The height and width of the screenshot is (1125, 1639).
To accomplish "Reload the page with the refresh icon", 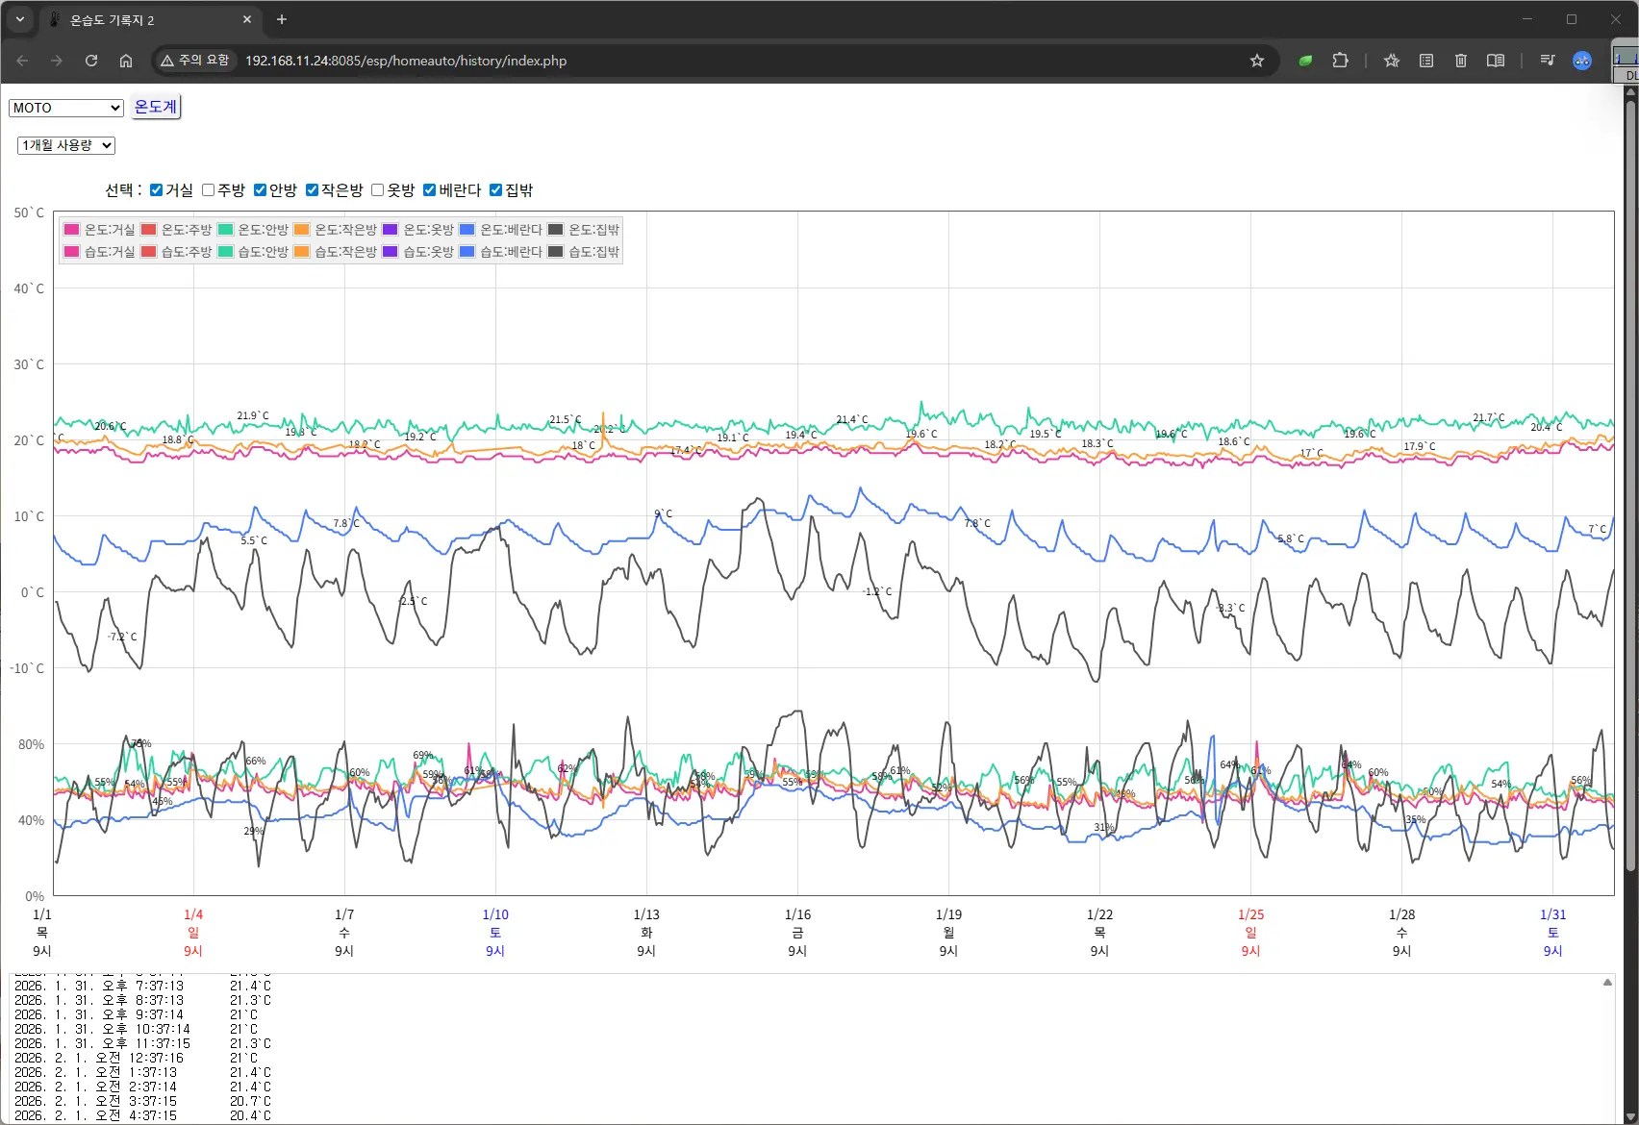I will tap(91, 61).
